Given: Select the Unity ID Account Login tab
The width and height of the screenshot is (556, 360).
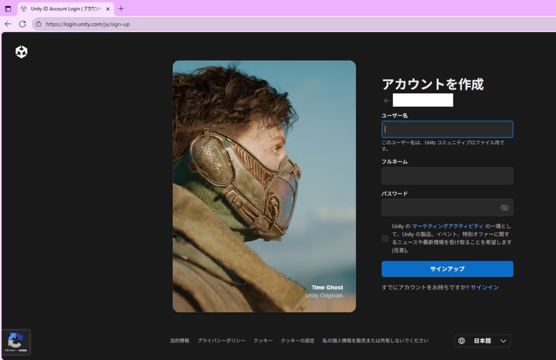Looking at the screenshot, I should click(66, 9).
